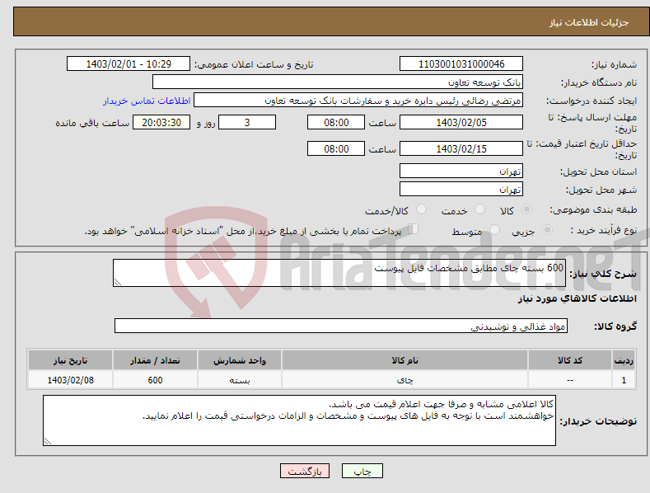Viewport: 650px width, 493px height.
Task: Click the row number 1 cell
Action: [624, 380]
